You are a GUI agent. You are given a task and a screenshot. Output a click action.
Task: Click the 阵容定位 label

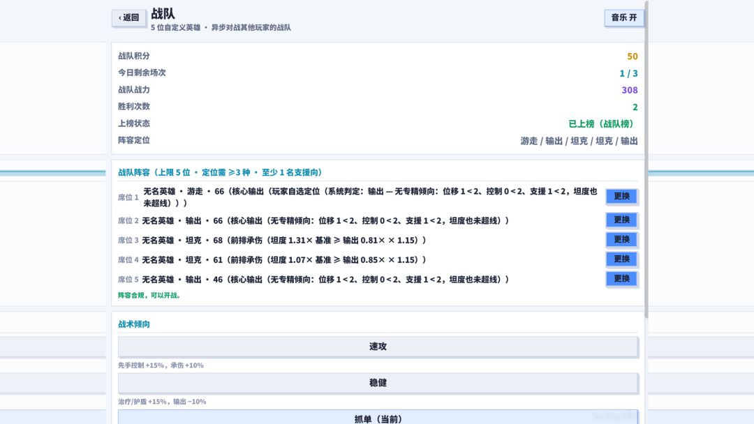click(134, 140)
